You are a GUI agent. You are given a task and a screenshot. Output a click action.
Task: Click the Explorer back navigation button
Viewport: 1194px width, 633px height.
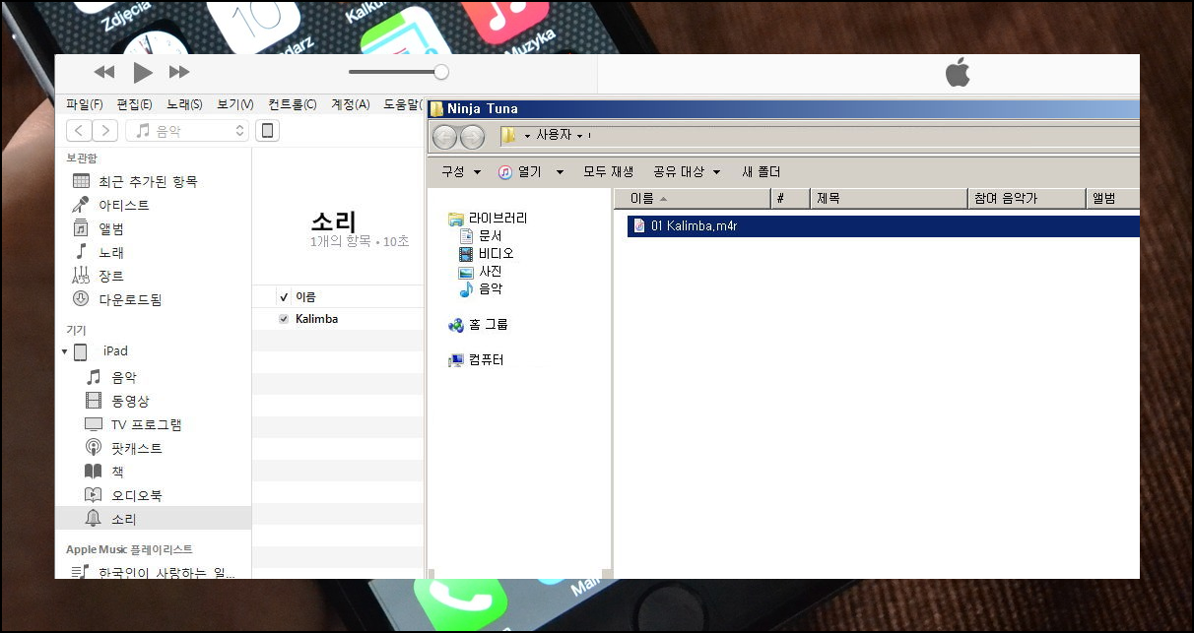[445, 137]
